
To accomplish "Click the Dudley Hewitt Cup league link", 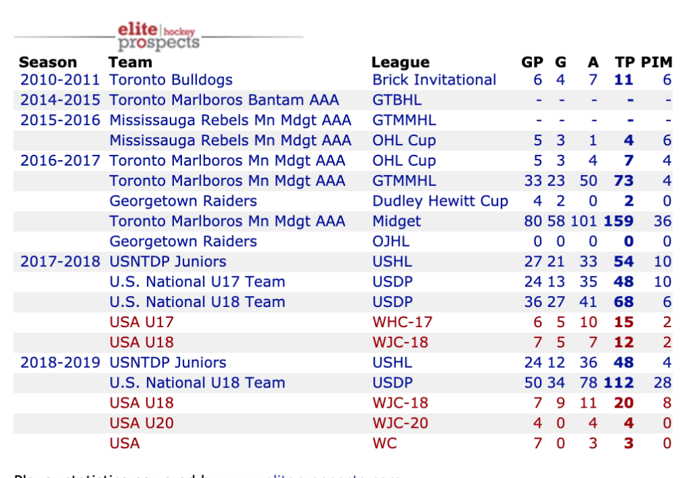I will point(440,201).
